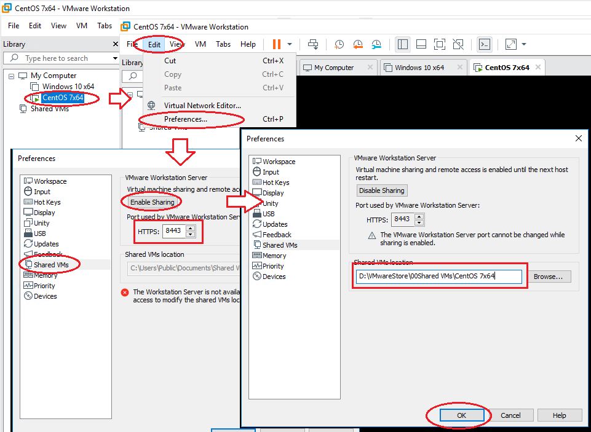Open the dropdown arrow beside the pause icon
Screen dimensions: 591x432
[290, 44]
